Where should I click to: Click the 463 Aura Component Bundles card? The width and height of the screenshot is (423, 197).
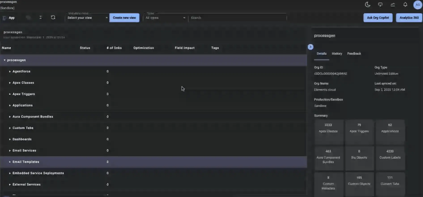(x=328, y=158)
